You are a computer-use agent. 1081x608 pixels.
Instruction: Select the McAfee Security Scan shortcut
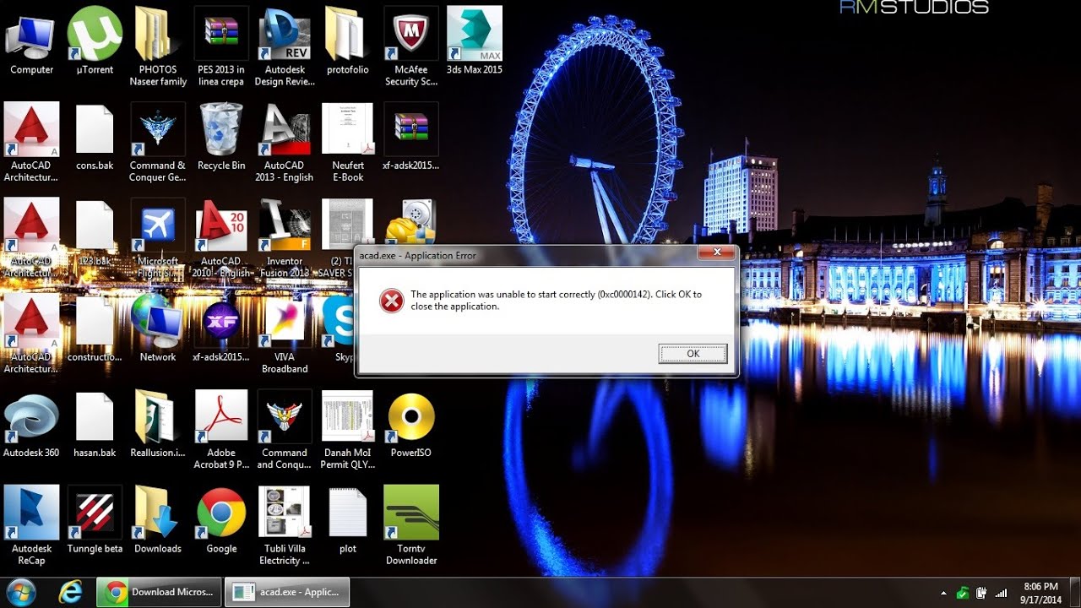coord(411,47)
